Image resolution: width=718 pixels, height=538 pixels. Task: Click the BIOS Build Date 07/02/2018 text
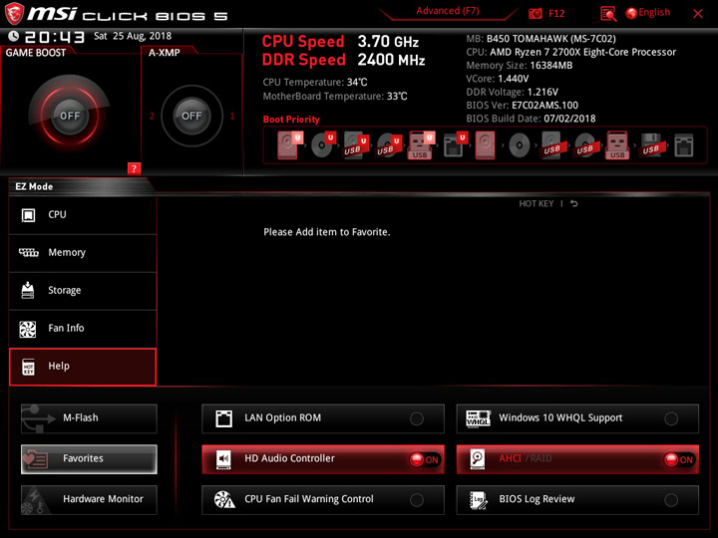tap(531, 119)
